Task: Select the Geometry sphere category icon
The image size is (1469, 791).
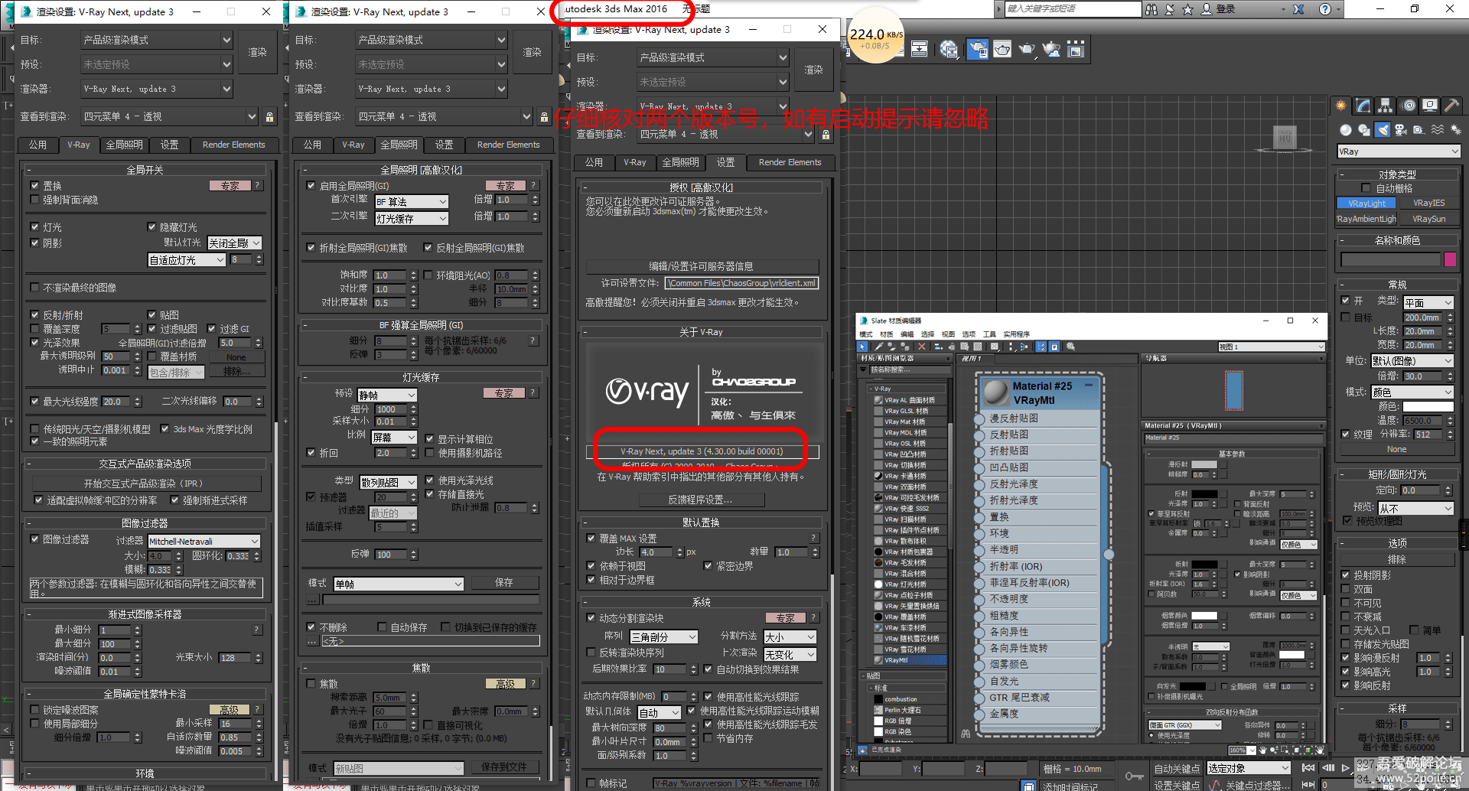Action: point(1346,130)
